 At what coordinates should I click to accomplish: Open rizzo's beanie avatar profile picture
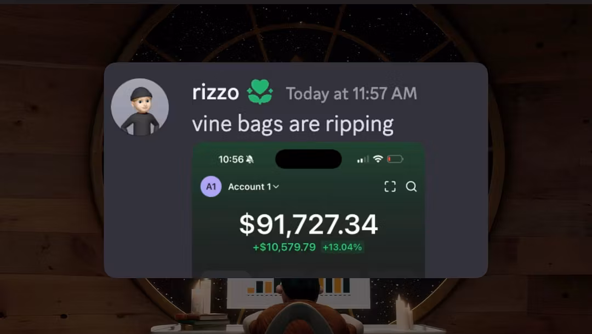pyautogui.click(x=140, y=107)
